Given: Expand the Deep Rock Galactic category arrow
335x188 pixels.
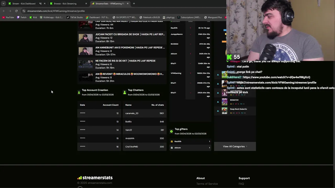Looking at the screenshot, I should pyautogui.click(x=218, y=111).
